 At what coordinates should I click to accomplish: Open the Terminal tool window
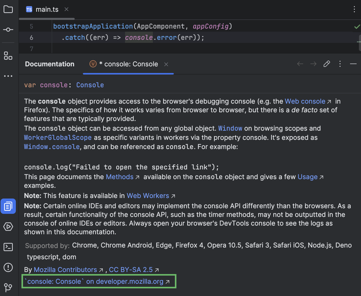[x=8, y=247]
